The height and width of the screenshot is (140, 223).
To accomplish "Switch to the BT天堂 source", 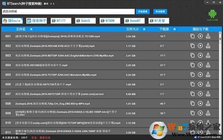I will (159, 21).
